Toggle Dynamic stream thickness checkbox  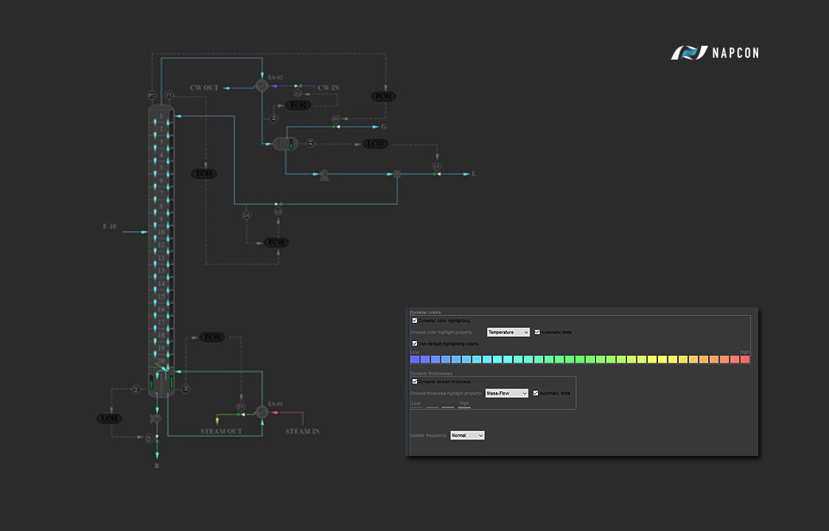pyautogui.click(x=414, y=381)
